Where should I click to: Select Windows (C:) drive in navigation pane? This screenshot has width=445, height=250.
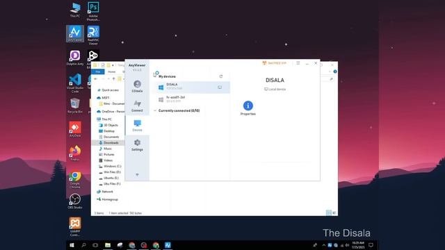[x=110, y=167]
